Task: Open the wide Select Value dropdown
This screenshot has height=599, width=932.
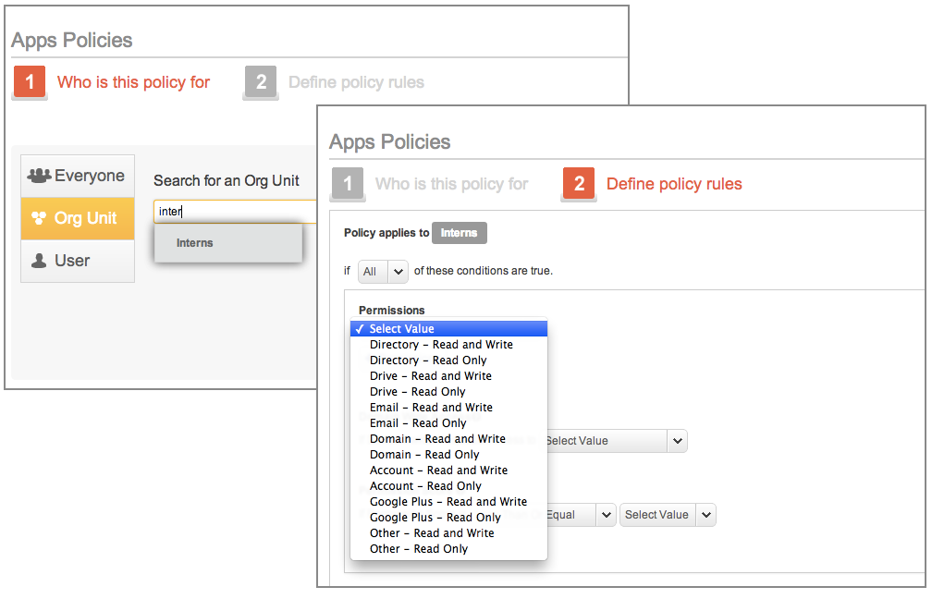Action: 615,441
